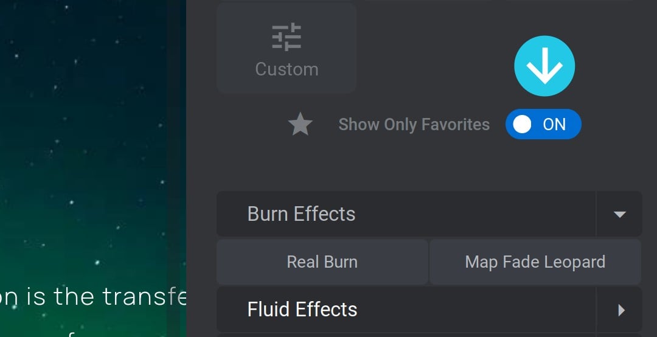Choose the Real Burn transition
Screen dimensions: 657x337
click(x=322, y=262)
